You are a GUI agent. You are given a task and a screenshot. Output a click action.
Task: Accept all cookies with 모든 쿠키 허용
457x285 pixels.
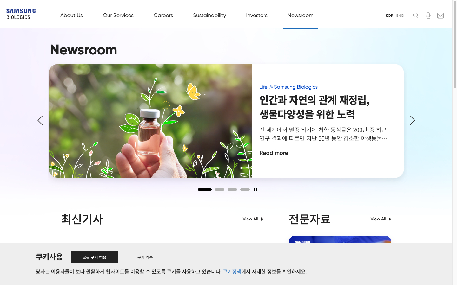coord(95,257)
